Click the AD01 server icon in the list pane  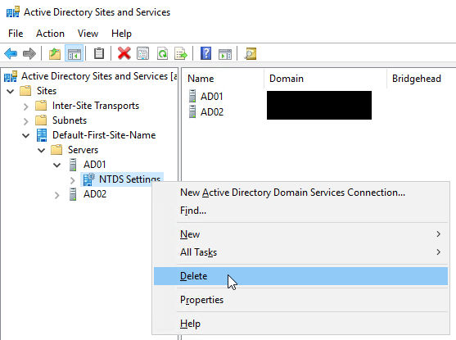coord(192,96)
